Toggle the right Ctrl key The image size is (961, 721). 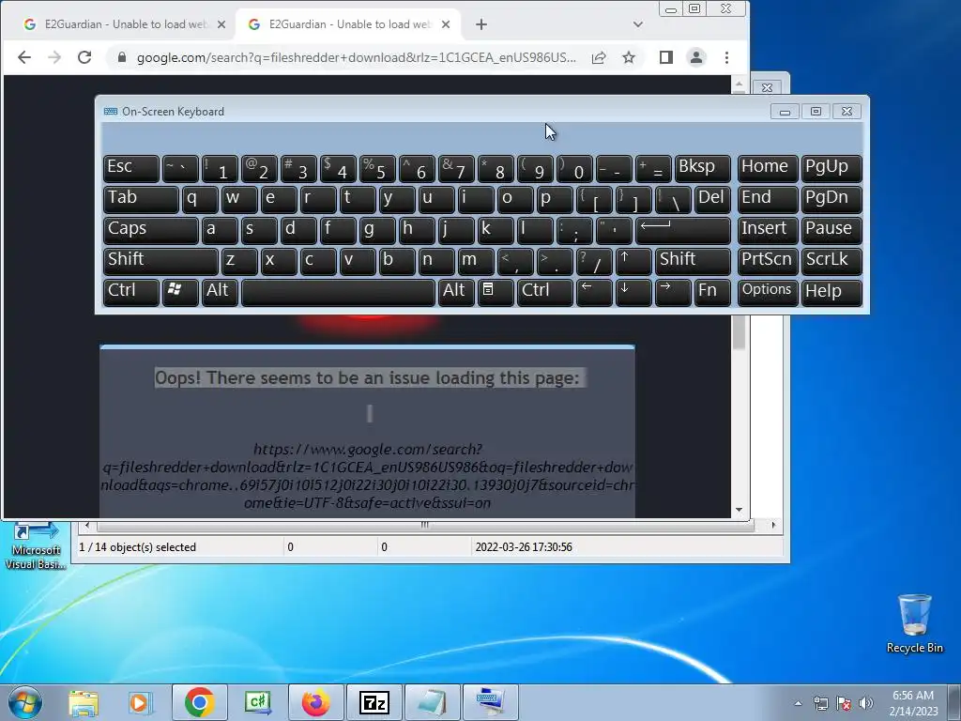click(545, 292)
